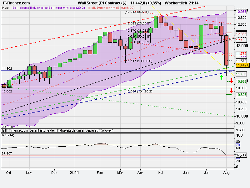Click Fibonacci label 12.912 (0,00%)
This screenshot has width=250, height=188.
137,12
